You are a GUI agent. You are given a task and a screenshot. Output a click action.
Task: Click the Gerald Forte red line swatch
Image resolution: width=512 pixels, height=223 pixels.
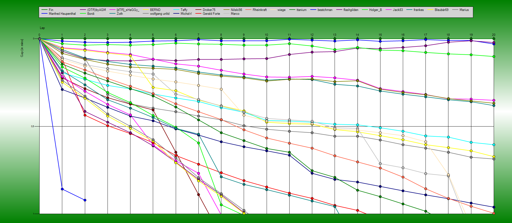pos(198,14)
